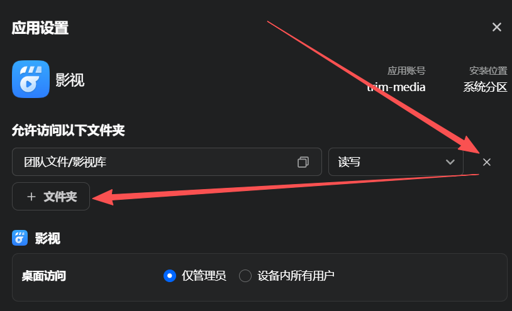The image size is (512, 311).
Task: Click the folder picker icon in path field
Action: (303, 162)
